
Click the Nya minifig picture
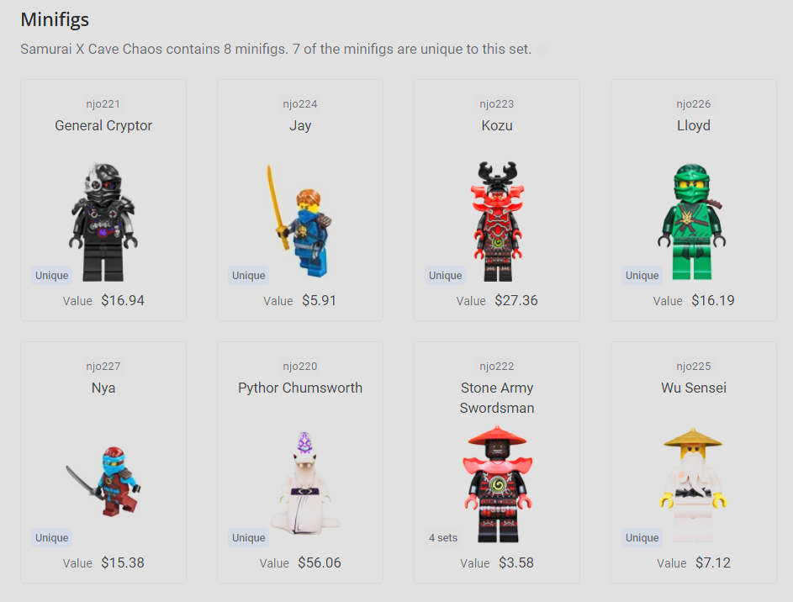pyautogui.click(x=103, y=481)
